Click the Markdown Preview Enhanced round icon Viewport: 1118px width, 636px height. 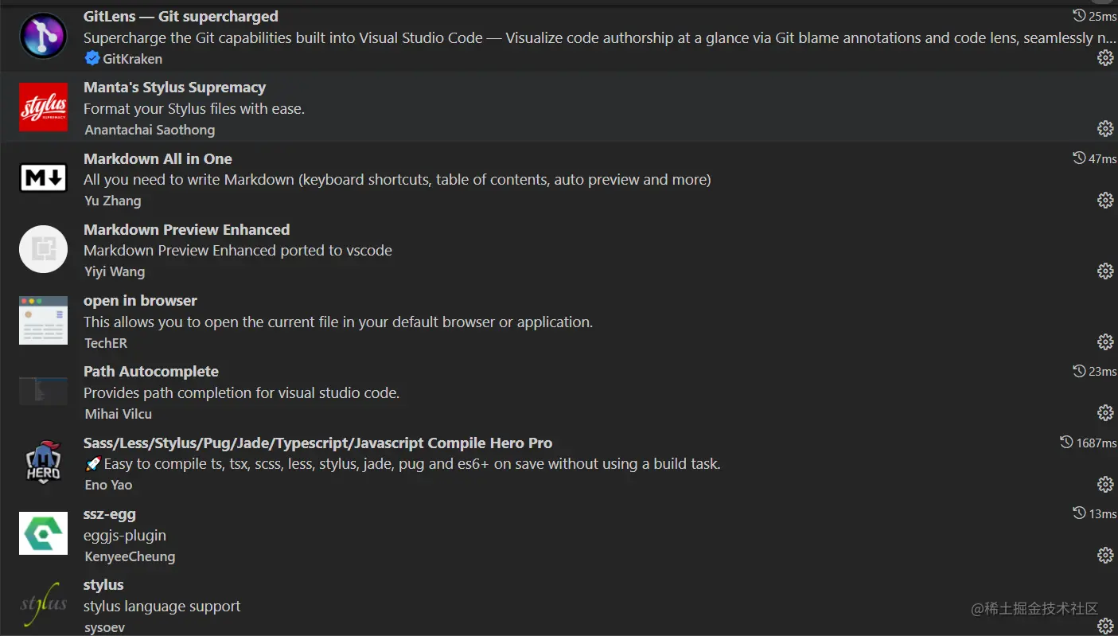[43, 249]
